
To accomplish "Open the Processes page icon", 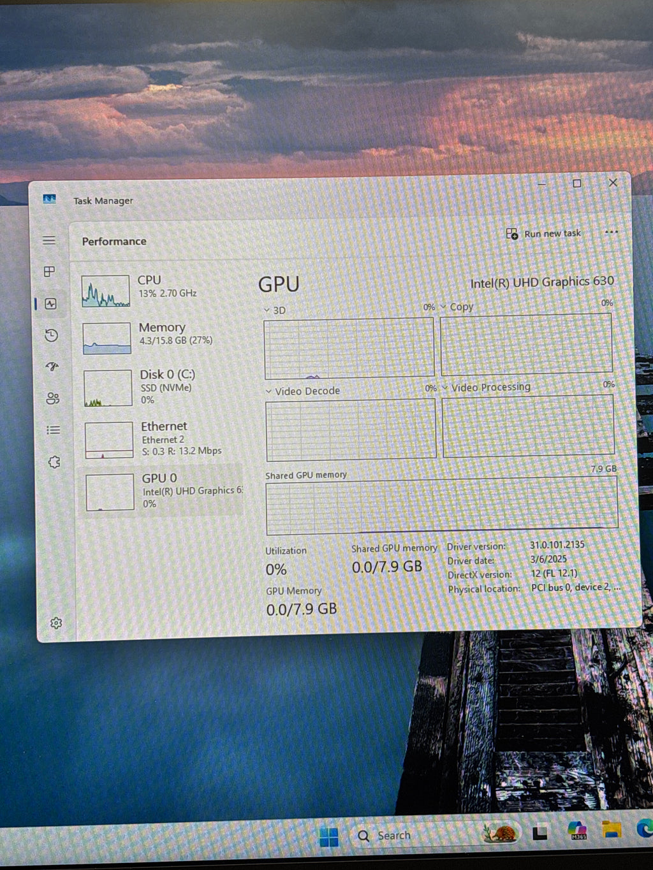I will (x=49, y=272).
